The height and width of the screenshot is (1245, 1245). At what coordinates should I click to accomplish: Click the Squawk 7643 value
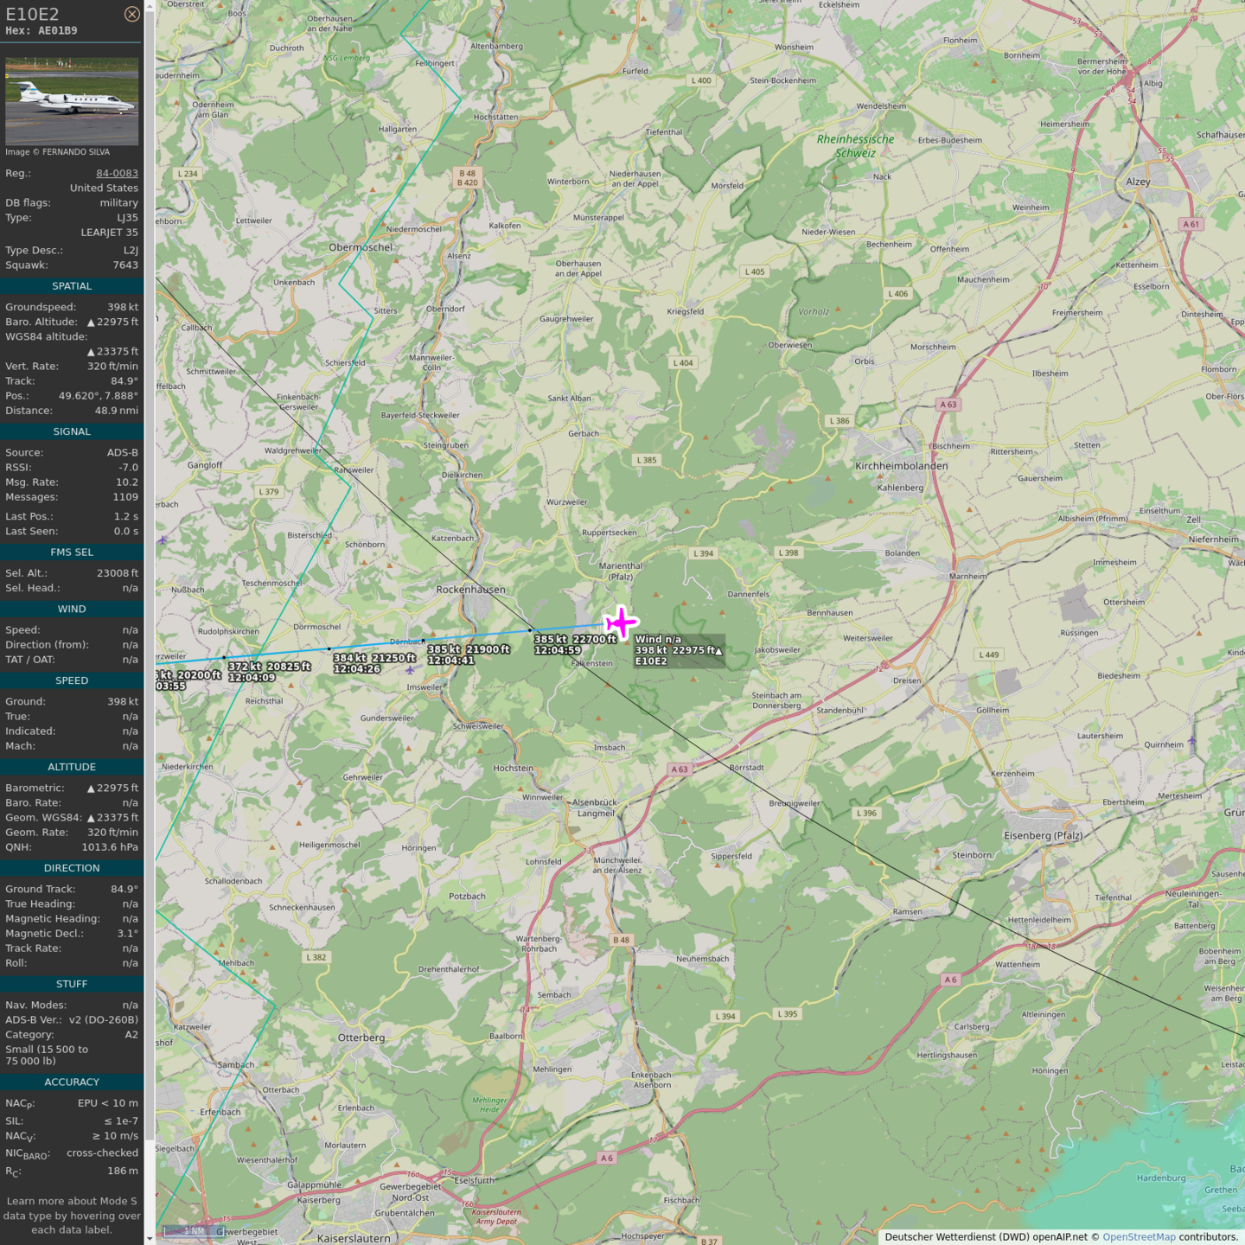(x=125, y=265)
